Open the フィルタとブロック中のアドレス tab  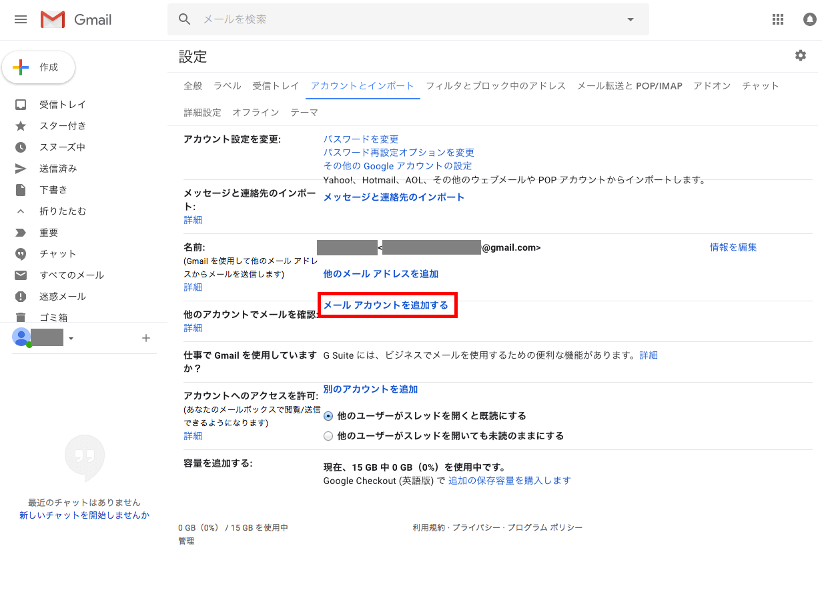coord(495,86)
